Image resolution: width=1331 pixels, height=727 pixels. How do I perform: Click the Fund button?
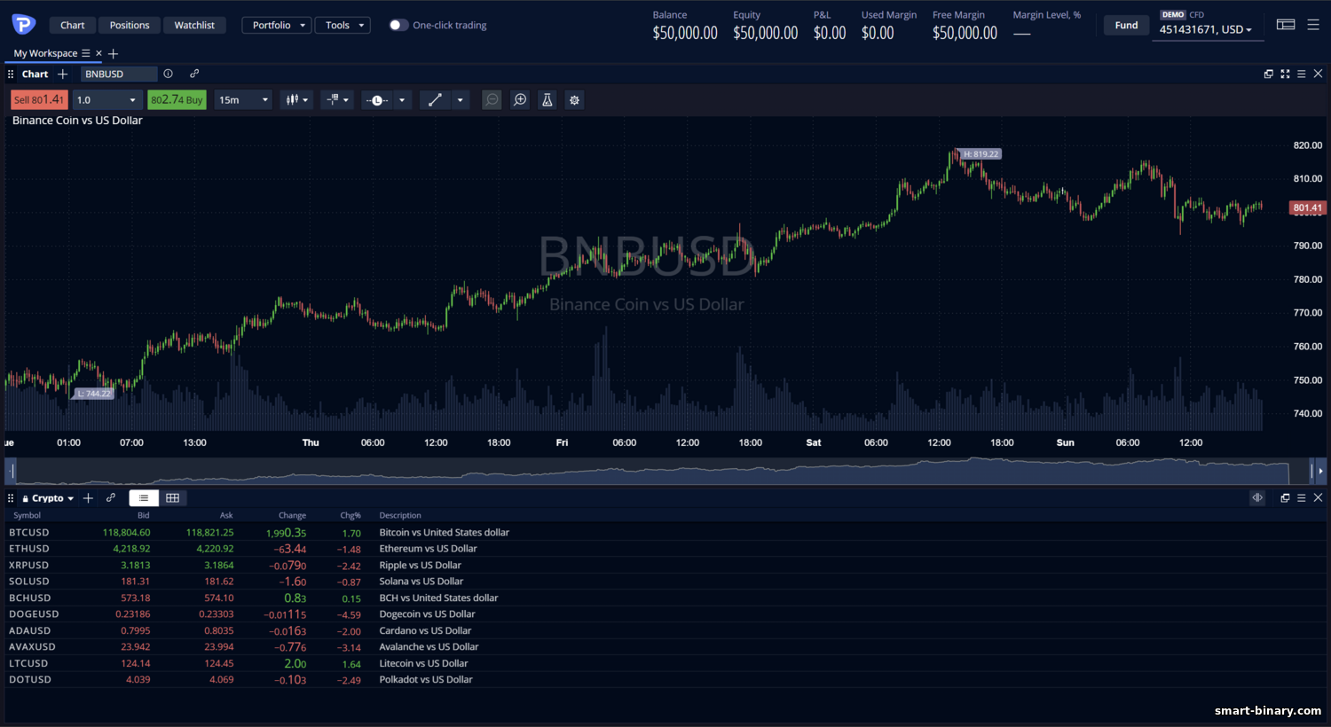point(1126,25)
